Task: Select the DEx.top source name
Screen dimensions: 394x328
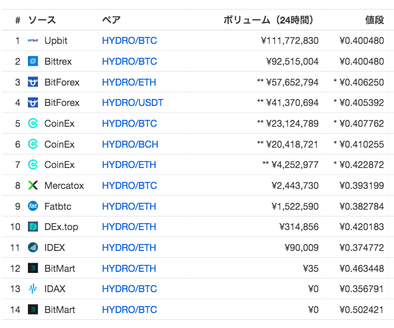Action: pyautogui.click(x=61, y=227)
